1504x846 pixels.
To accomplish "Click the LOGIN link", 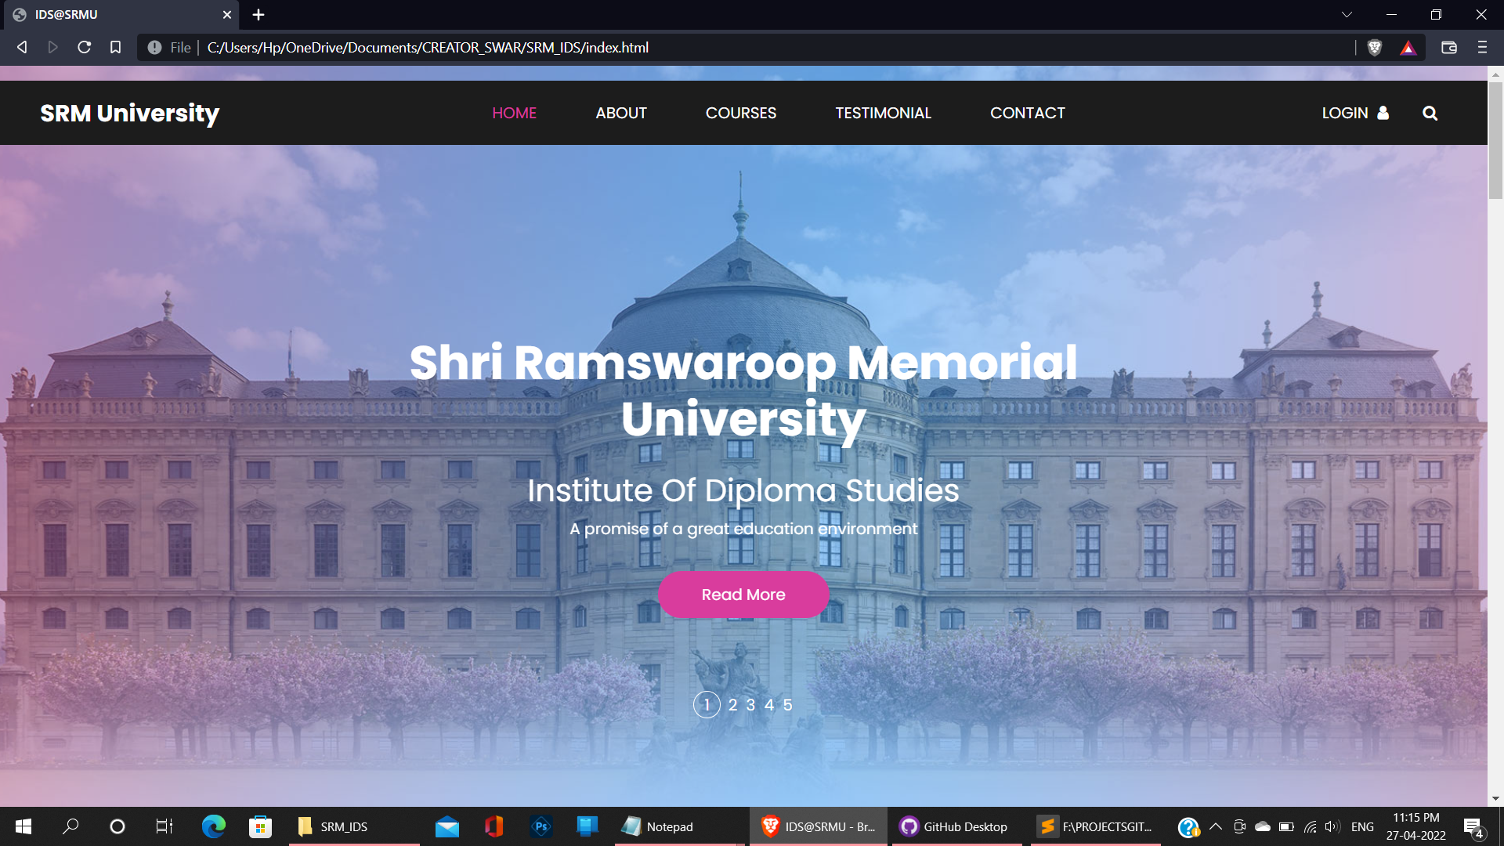I will [x=1345, y=113].
